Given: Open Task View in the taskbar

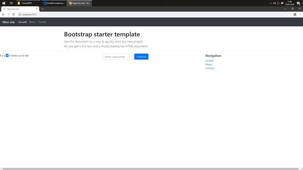Looking at the screenshot, I should coord(11,3).
